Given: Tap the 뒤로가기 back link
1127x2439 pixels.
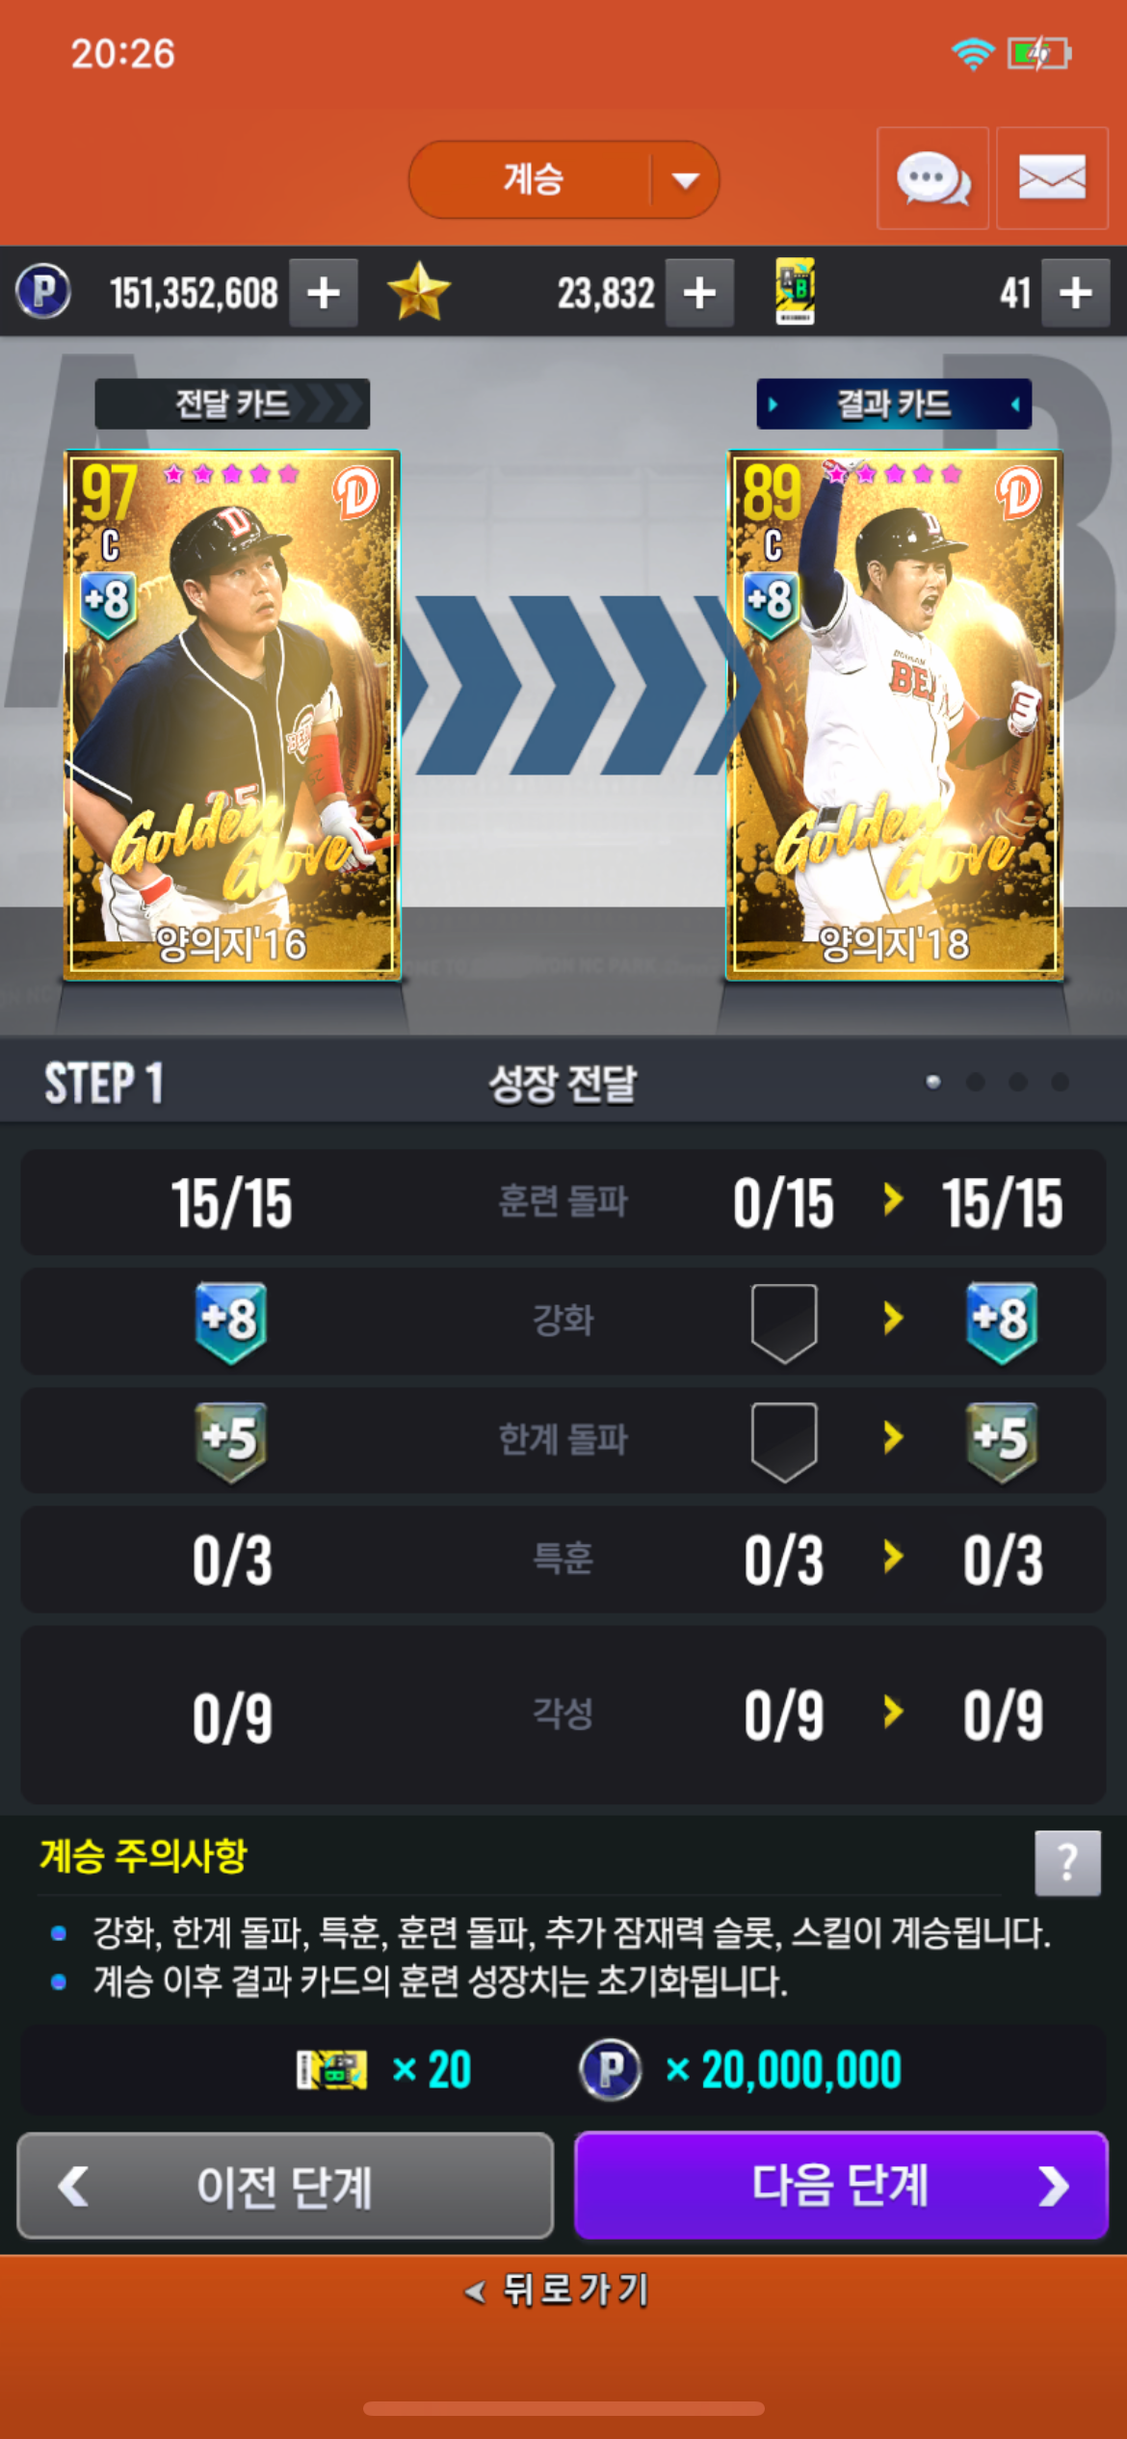Looking at the screenshot, I should (x=557, y=2290).
